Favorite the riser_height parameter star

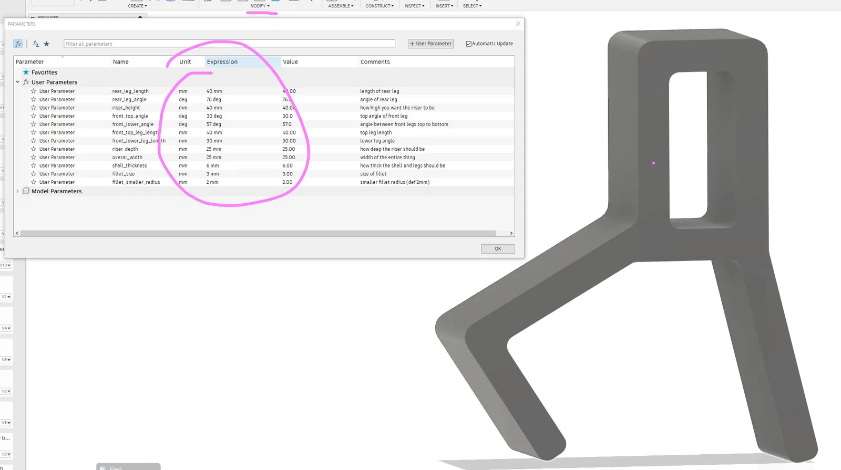pos(34,108)
